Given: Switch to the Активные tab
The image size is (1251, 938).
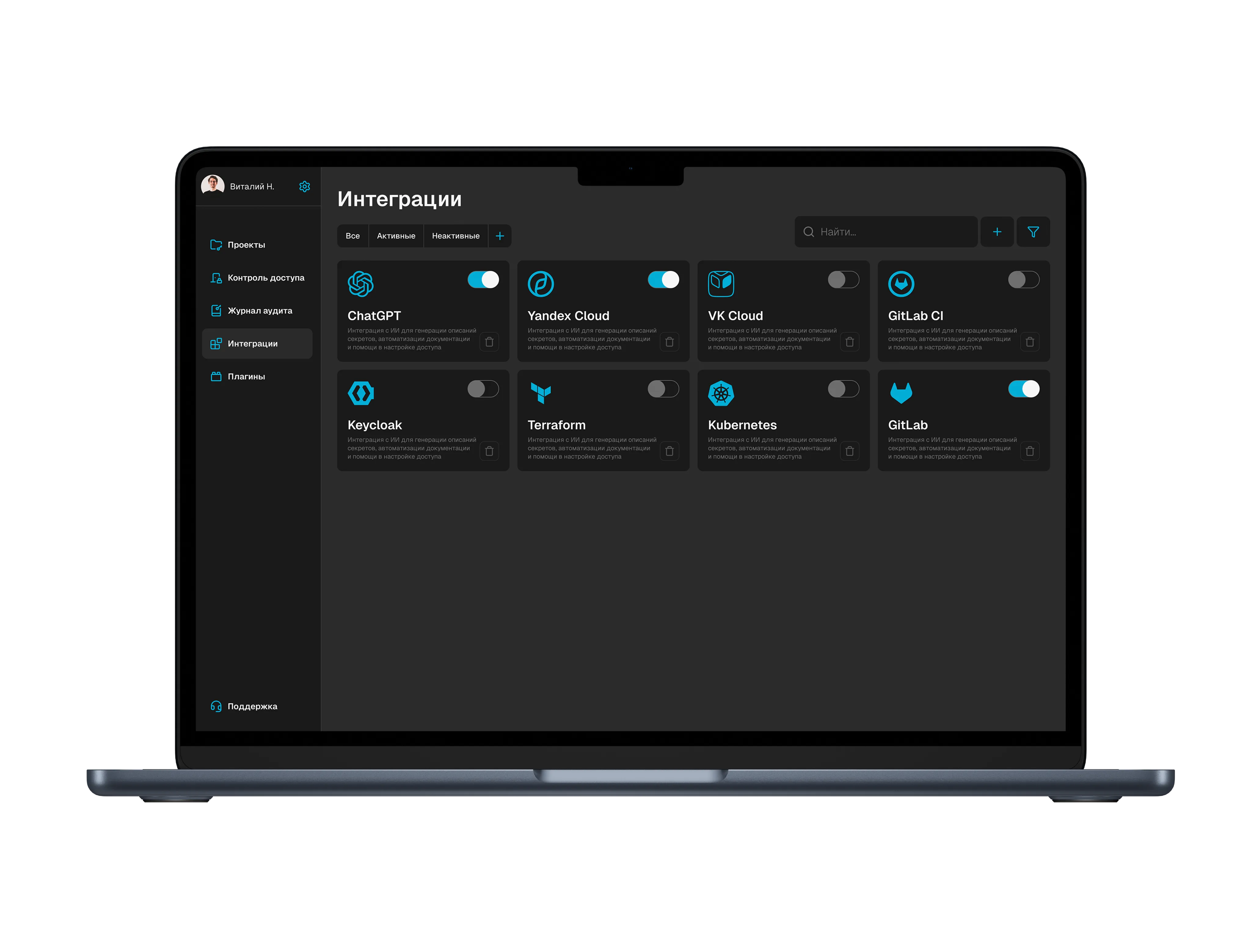Looking at the screenshot, I should coord(396,236).
